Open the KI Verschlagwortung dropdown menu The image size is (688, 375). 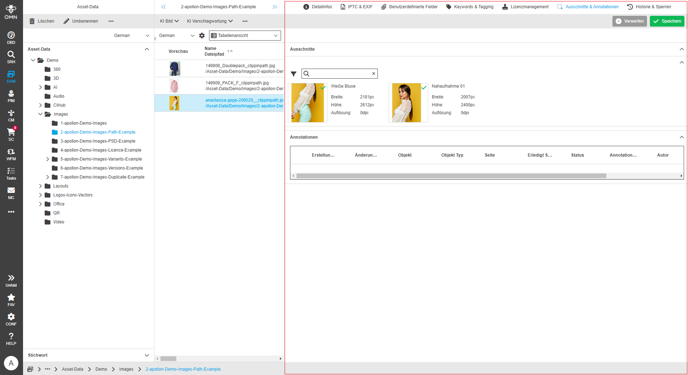pyautogui.click(x=210, y=21)
